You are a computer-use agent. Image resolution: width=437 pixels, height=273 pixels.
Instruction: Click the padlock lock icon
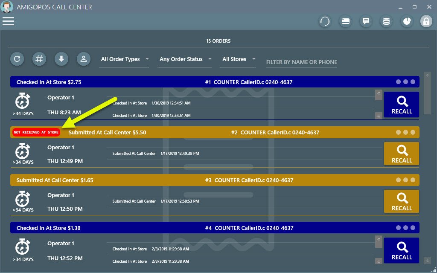(426, 21)
